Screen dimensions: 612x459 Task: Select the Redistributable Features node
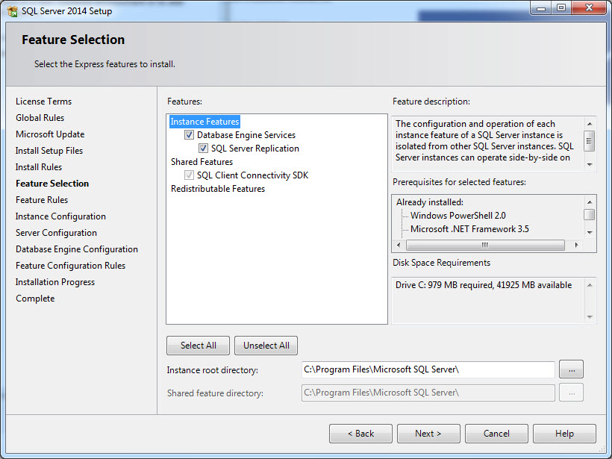[x=217, y=189]
